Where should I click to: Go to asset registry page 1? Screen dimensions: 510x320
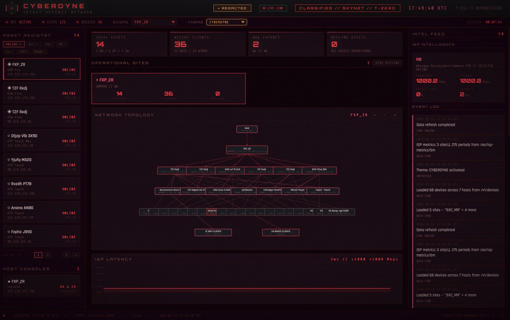(38, 255)
